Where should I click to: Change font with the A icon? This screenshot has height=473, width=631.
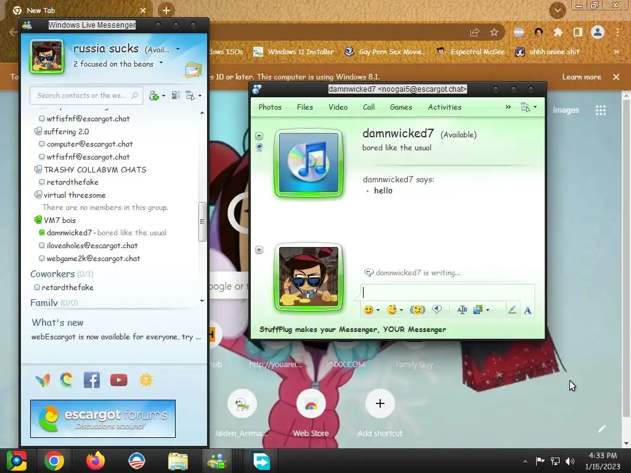pyautogui.click(x=527, y=310)
